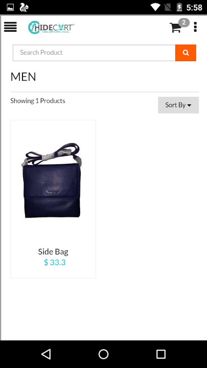The height and width of the screenshot is (368, 207).
Task: Expand the Sort By dropdown
Action: pos(178,105)
